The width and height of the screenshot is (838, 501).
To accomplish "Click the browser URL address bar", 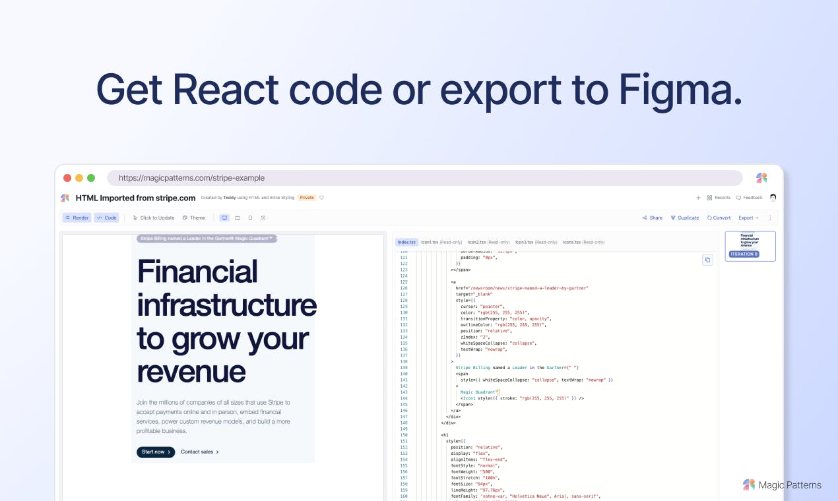I will tap(424, 178).
